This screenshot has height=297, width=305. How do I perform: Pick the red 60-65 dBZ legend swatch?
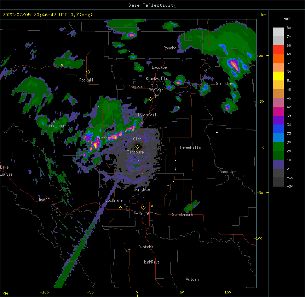[278, 50]
